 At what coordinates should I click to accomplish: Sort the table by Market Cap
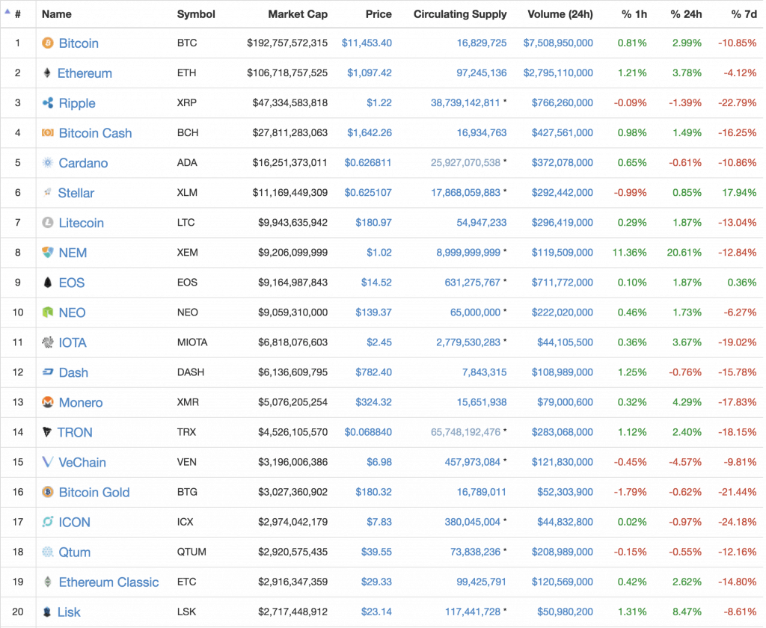(298, 14)
